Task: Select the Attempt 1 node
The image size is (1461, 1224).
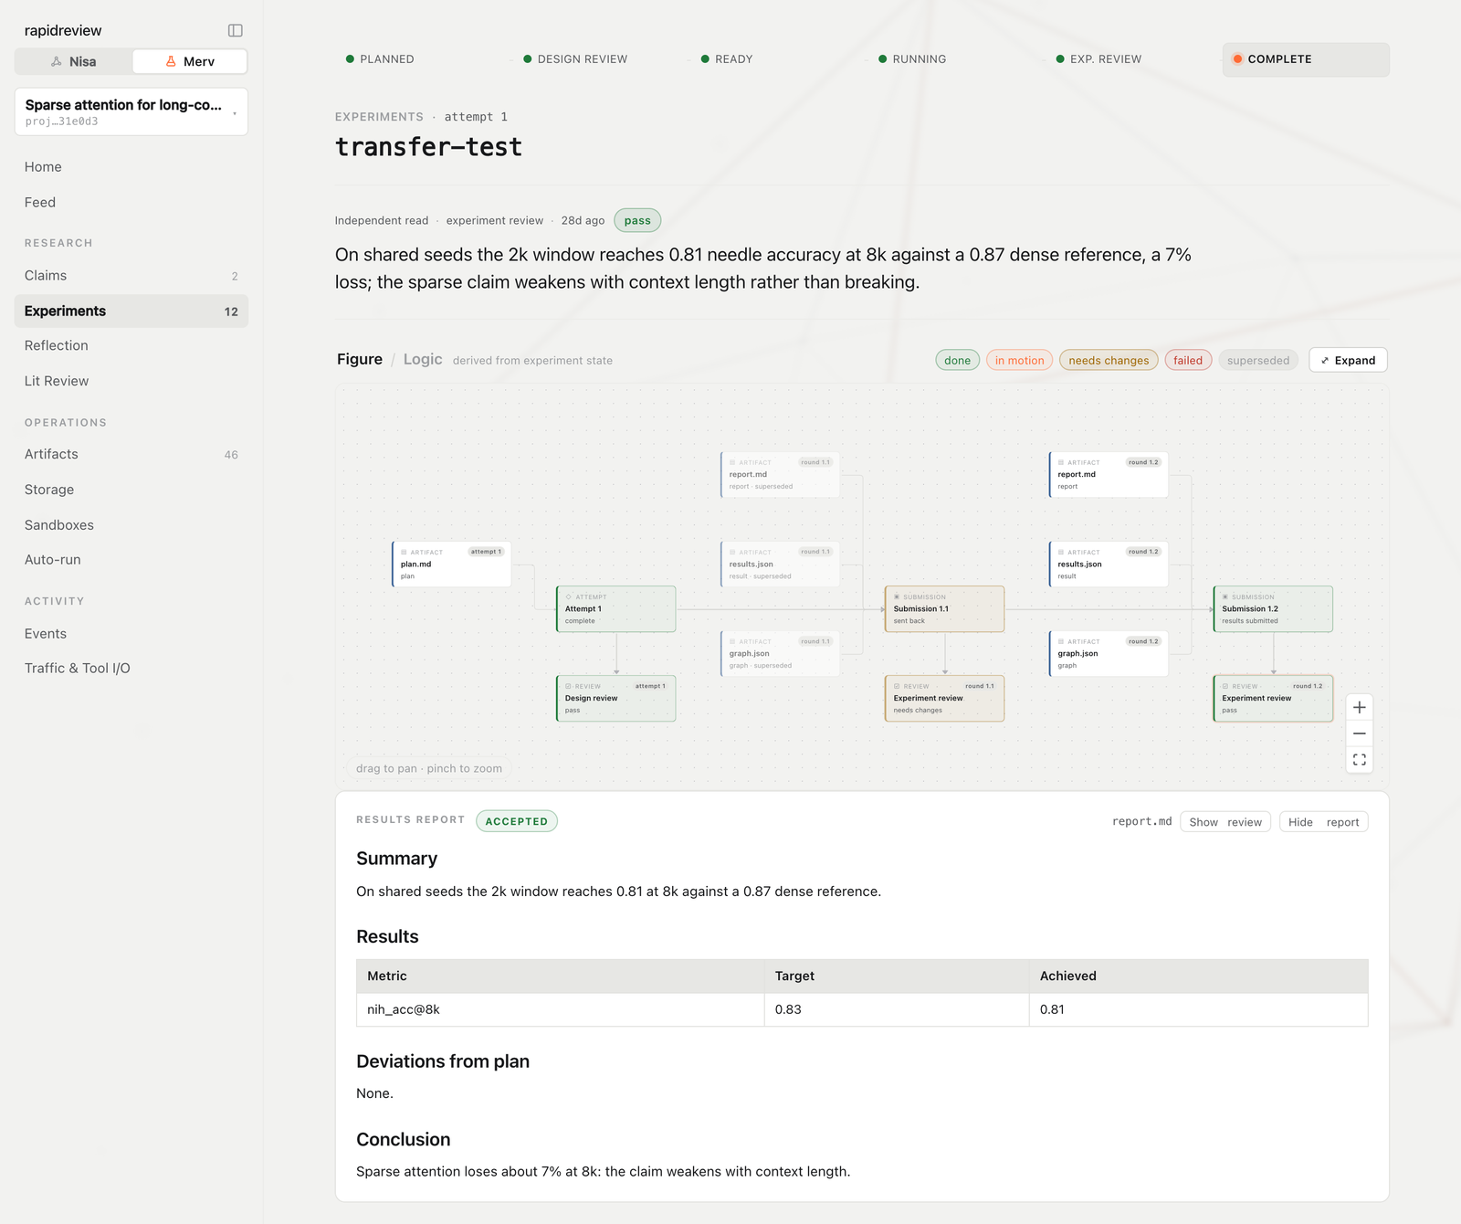Action: click(x=616, y=608)
